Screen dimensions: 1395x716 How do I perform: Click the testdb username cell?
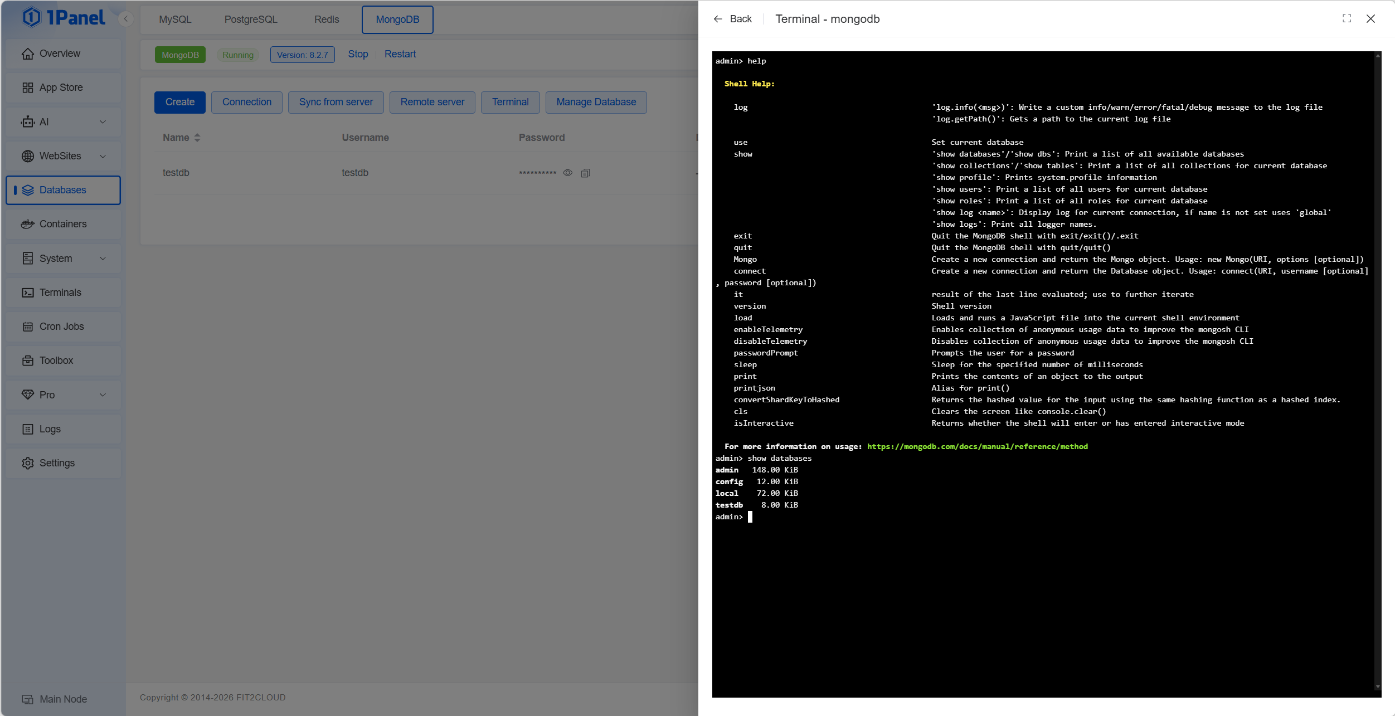355,173
